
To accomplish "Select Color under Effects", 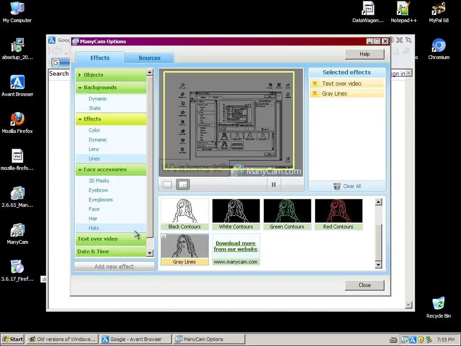I will point(95,130).
